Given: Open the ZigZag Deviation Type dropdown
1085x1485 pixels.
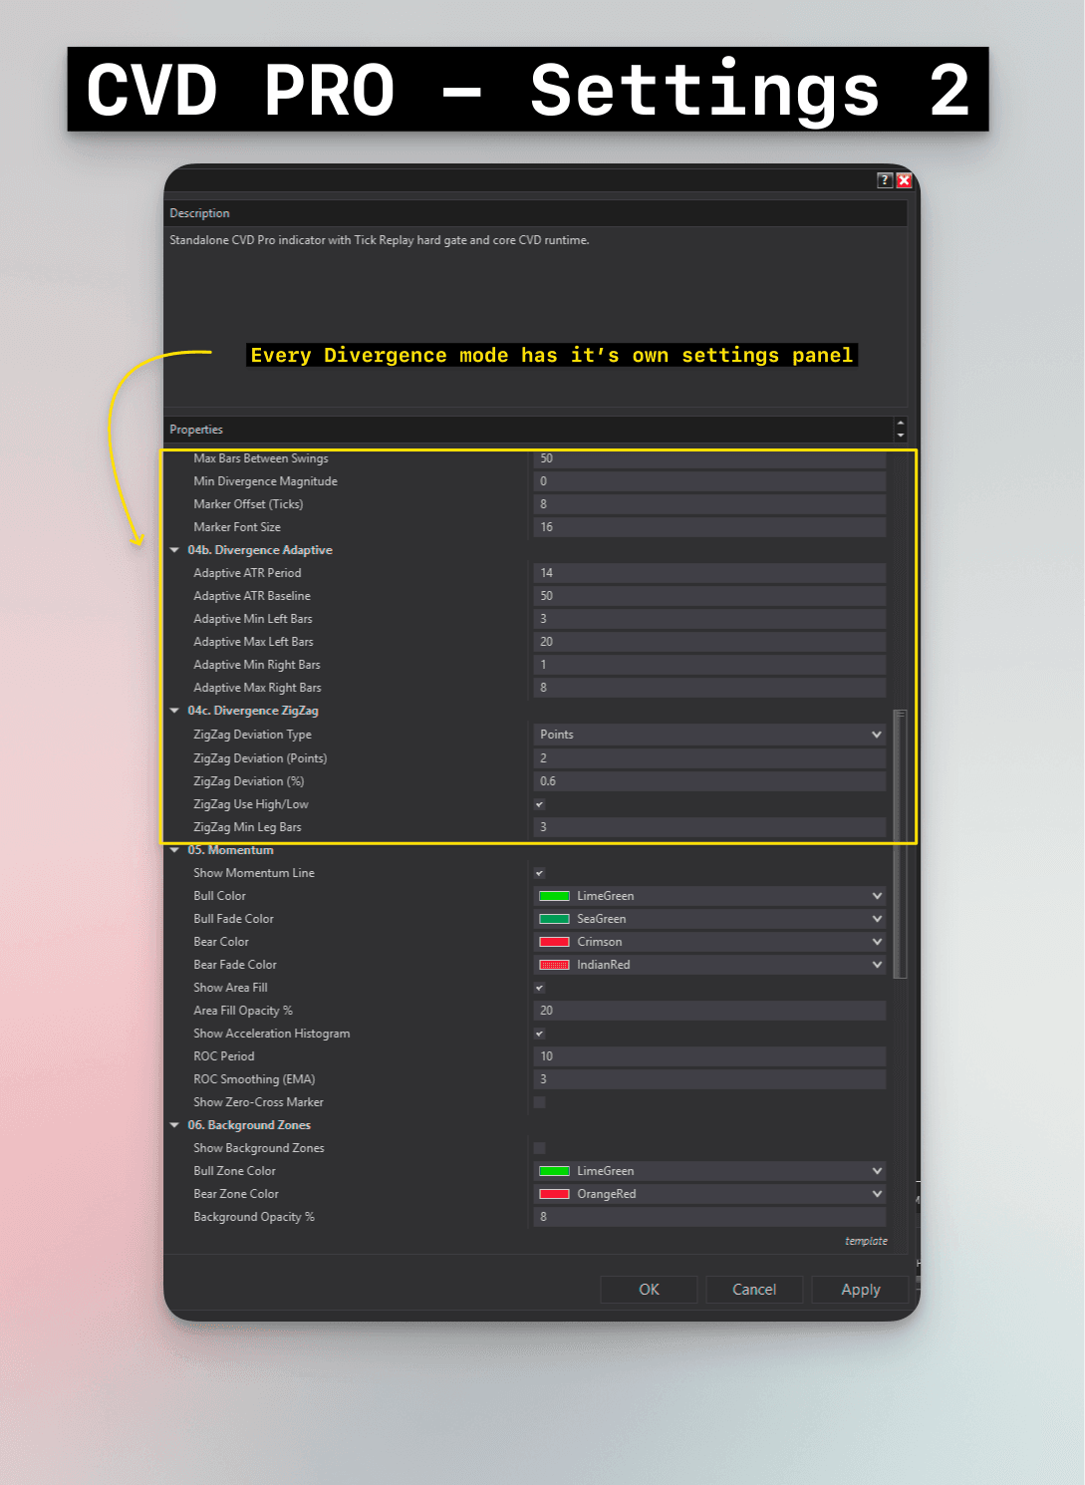Looking at the screenshot, I should (x=875, y=735).
